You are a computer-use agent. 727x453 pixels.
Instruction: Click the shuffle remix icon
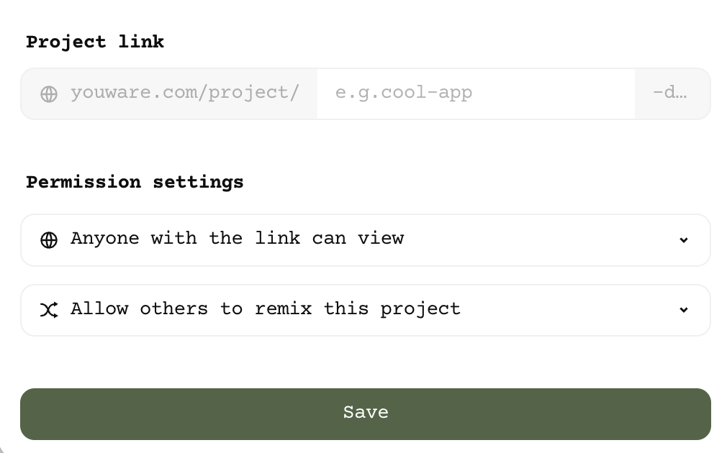(x=49, y=310)
